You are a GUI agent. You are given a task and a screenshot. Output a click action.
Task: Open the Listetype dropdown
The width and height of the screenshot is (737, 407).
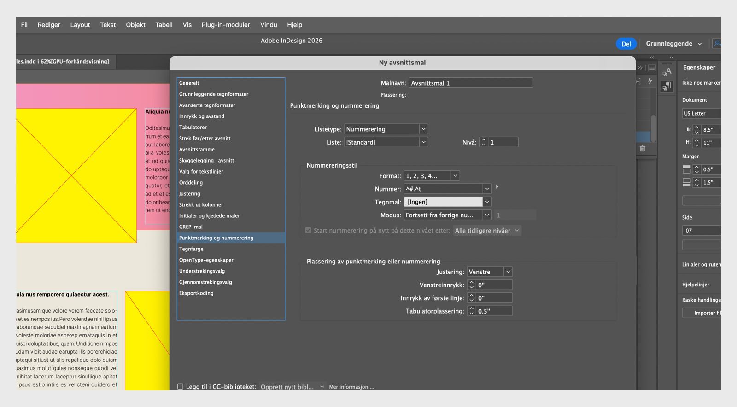[x=386, y=129]
